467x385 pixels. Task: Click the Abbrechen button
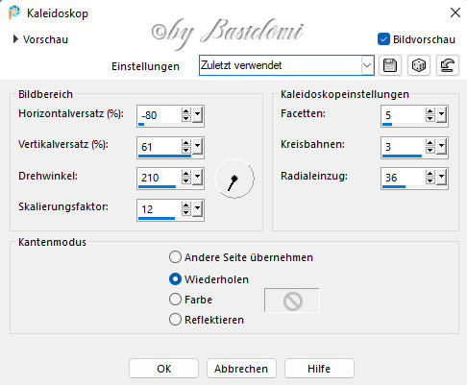[241, 369]
